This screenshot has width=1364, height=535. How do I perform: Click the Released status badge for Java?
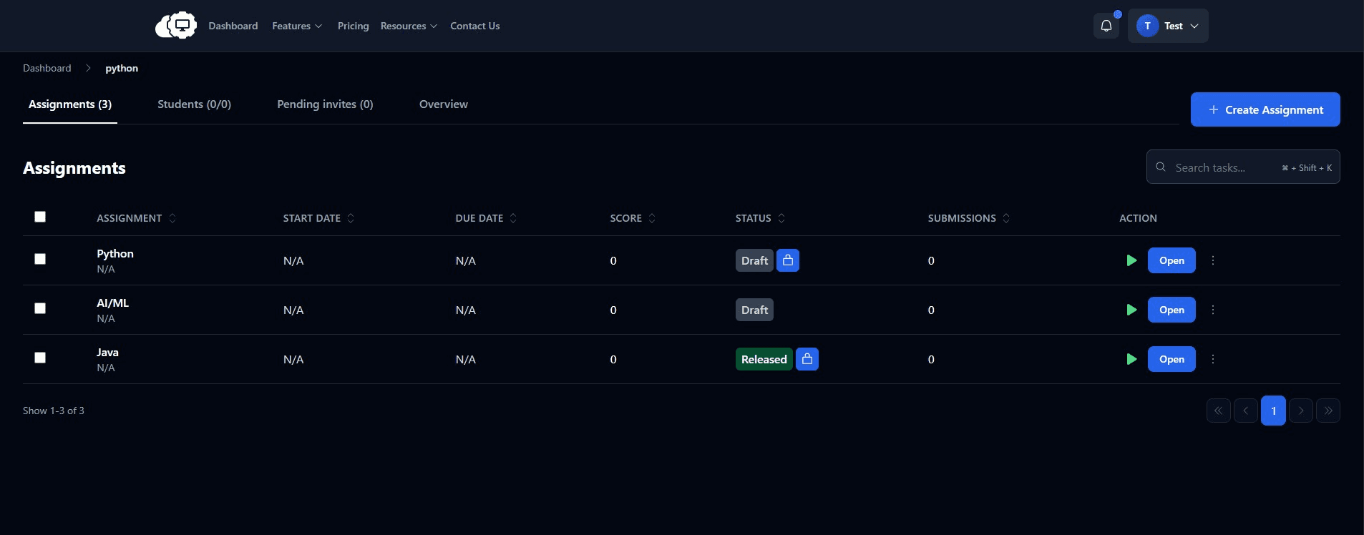point(764,359)
